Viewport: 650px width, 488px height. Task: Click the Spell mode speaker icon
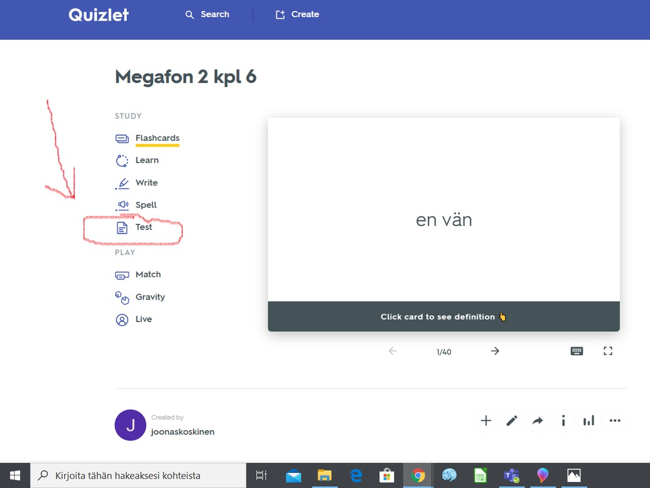click(x=123, y=206)
